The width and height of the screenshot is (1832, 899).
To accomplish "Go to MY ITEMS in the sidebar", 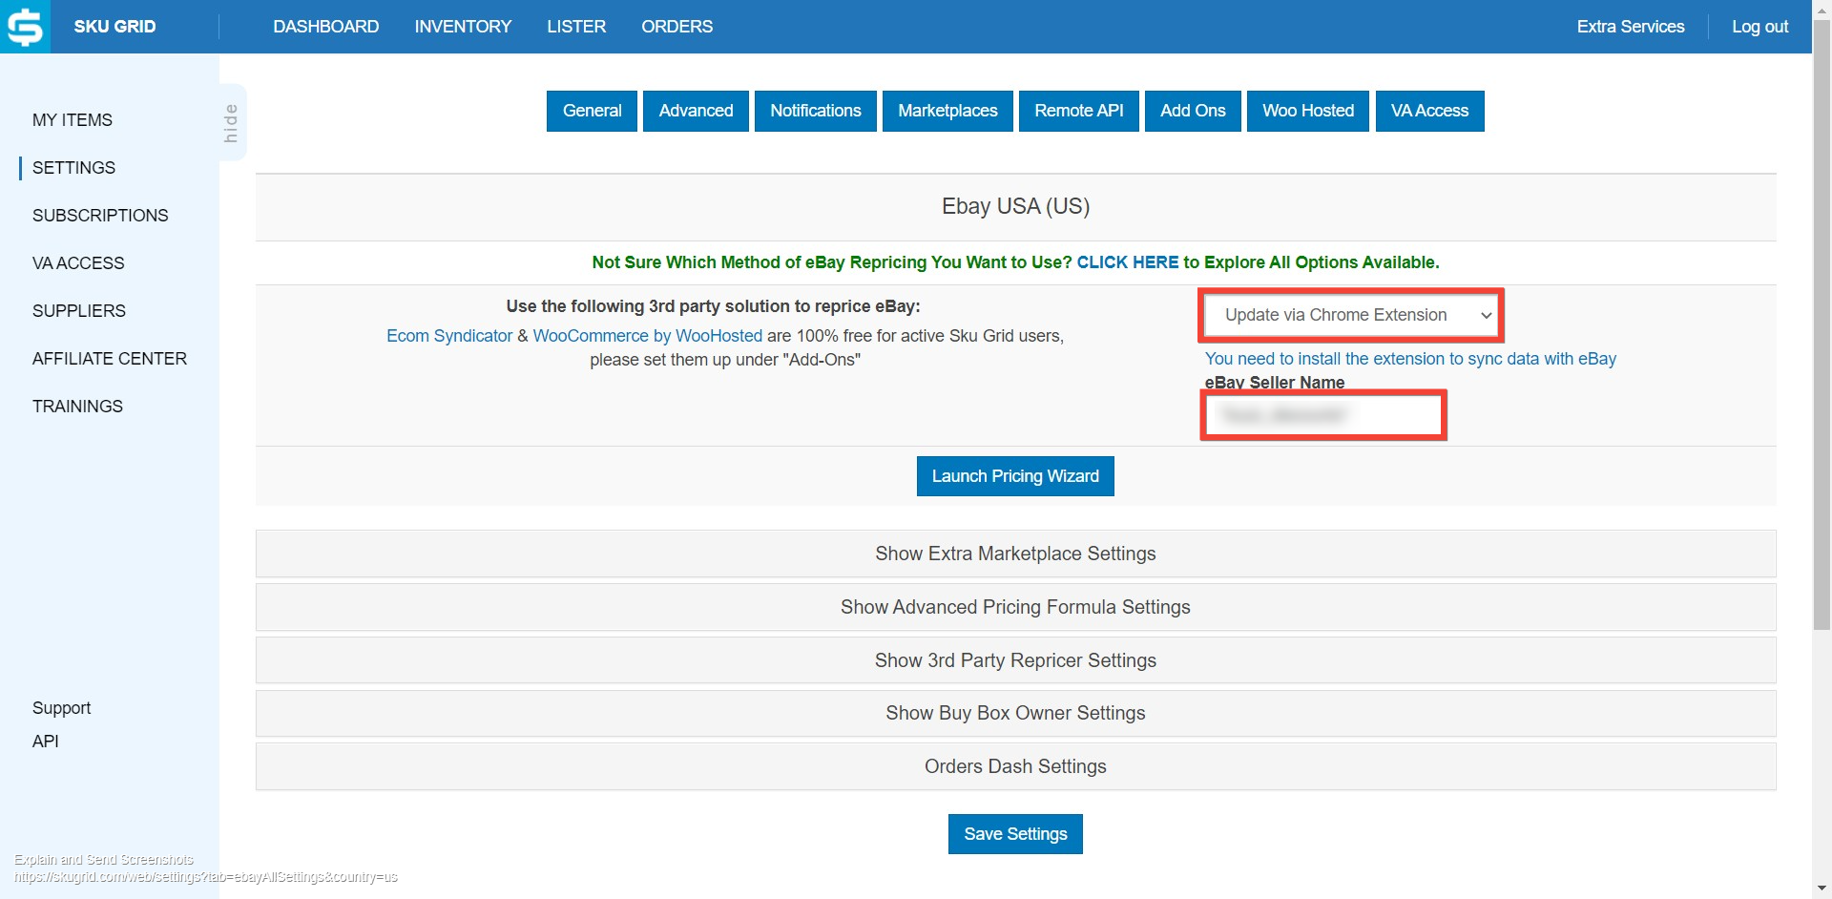I will point(73,120).
